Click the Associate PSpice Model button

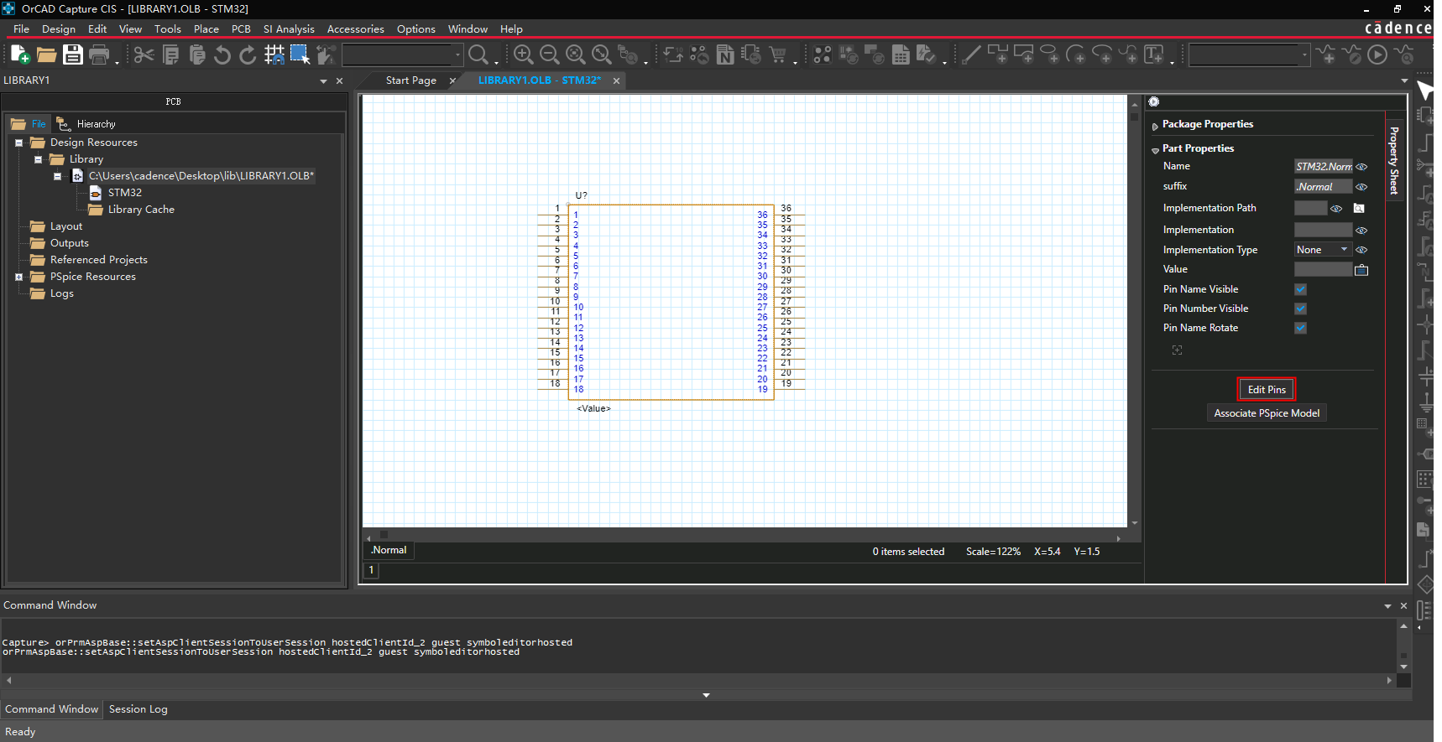1266,413
